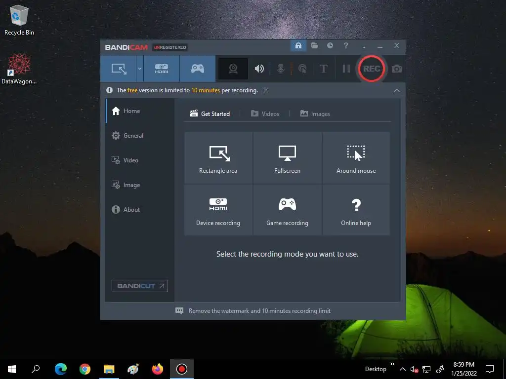
Task: Open the output folder icon in title bar
Action: [314, 46]
